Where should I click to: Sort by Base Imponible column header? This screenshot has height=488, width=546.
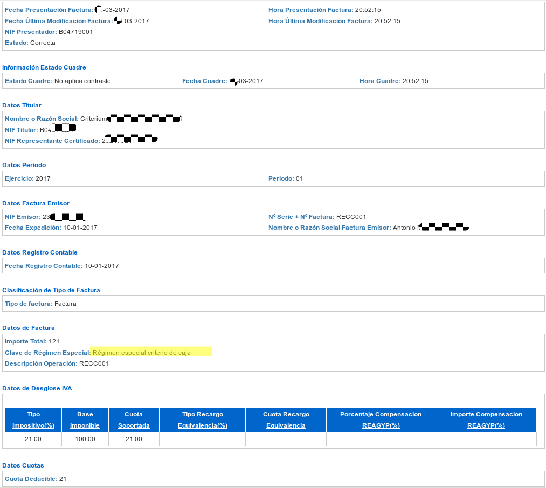pos(85,420)
